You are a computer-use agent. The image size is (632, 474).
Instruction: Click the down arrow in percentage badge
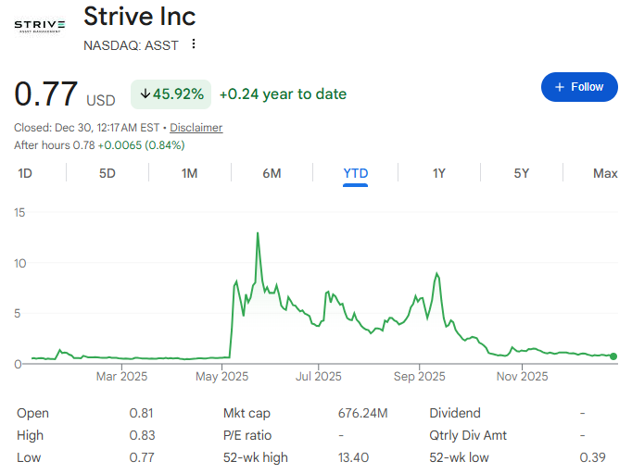tap(145, 94)
